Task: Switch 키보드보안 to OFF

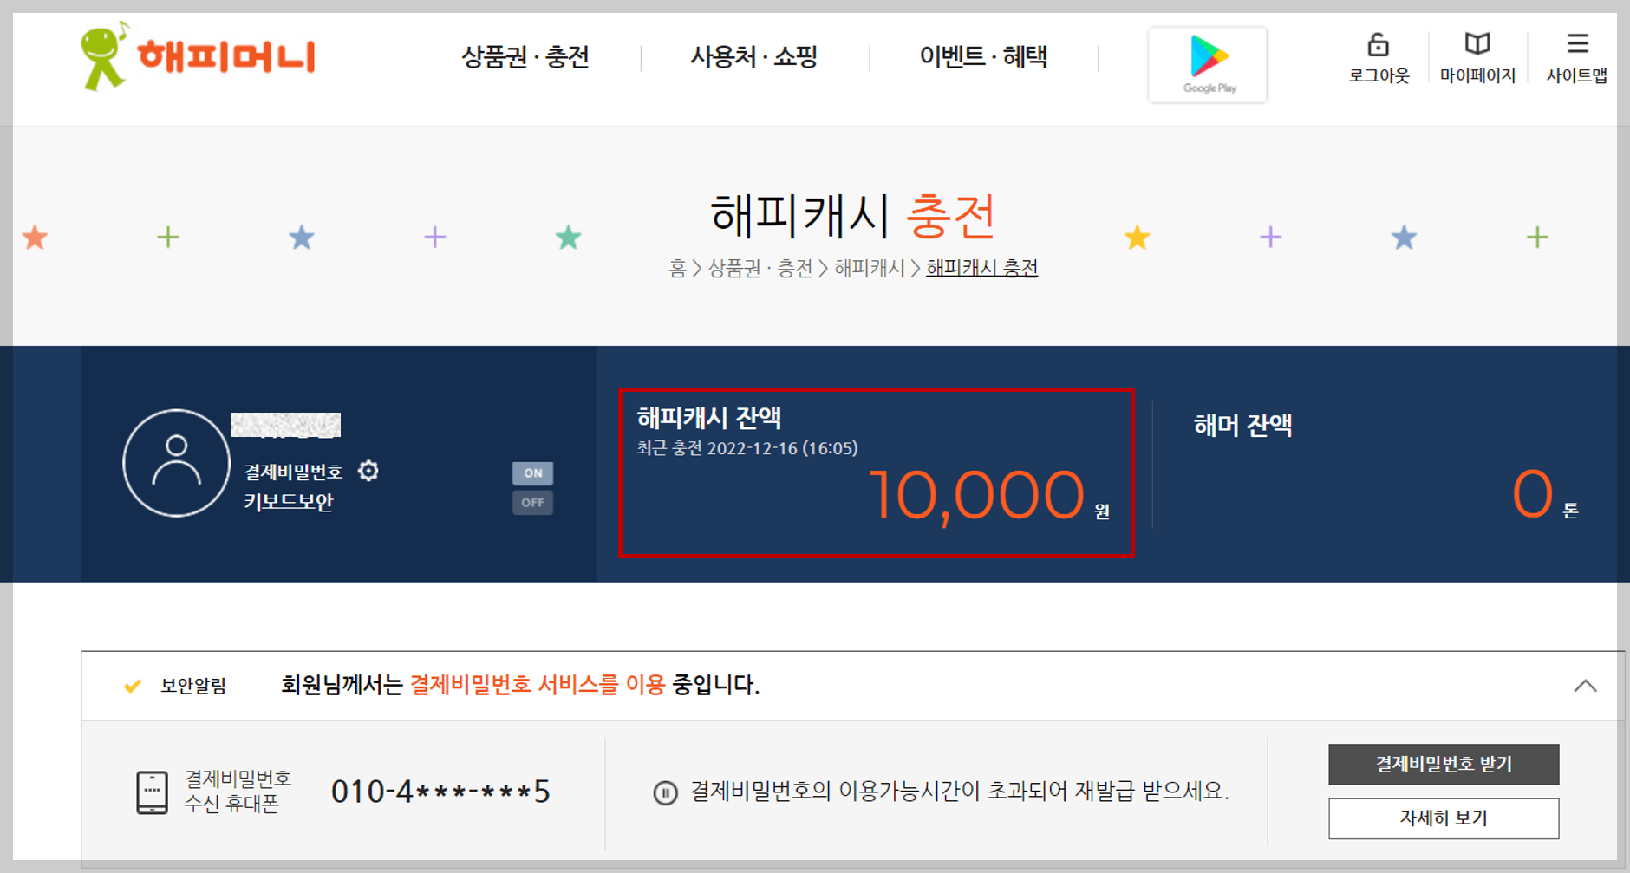Action: click(x=532, y=503)
